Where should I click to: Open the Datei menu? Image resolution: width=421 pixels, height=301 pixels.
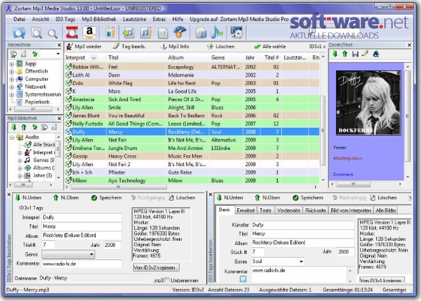pyautogui.click(x=19, y=19)
